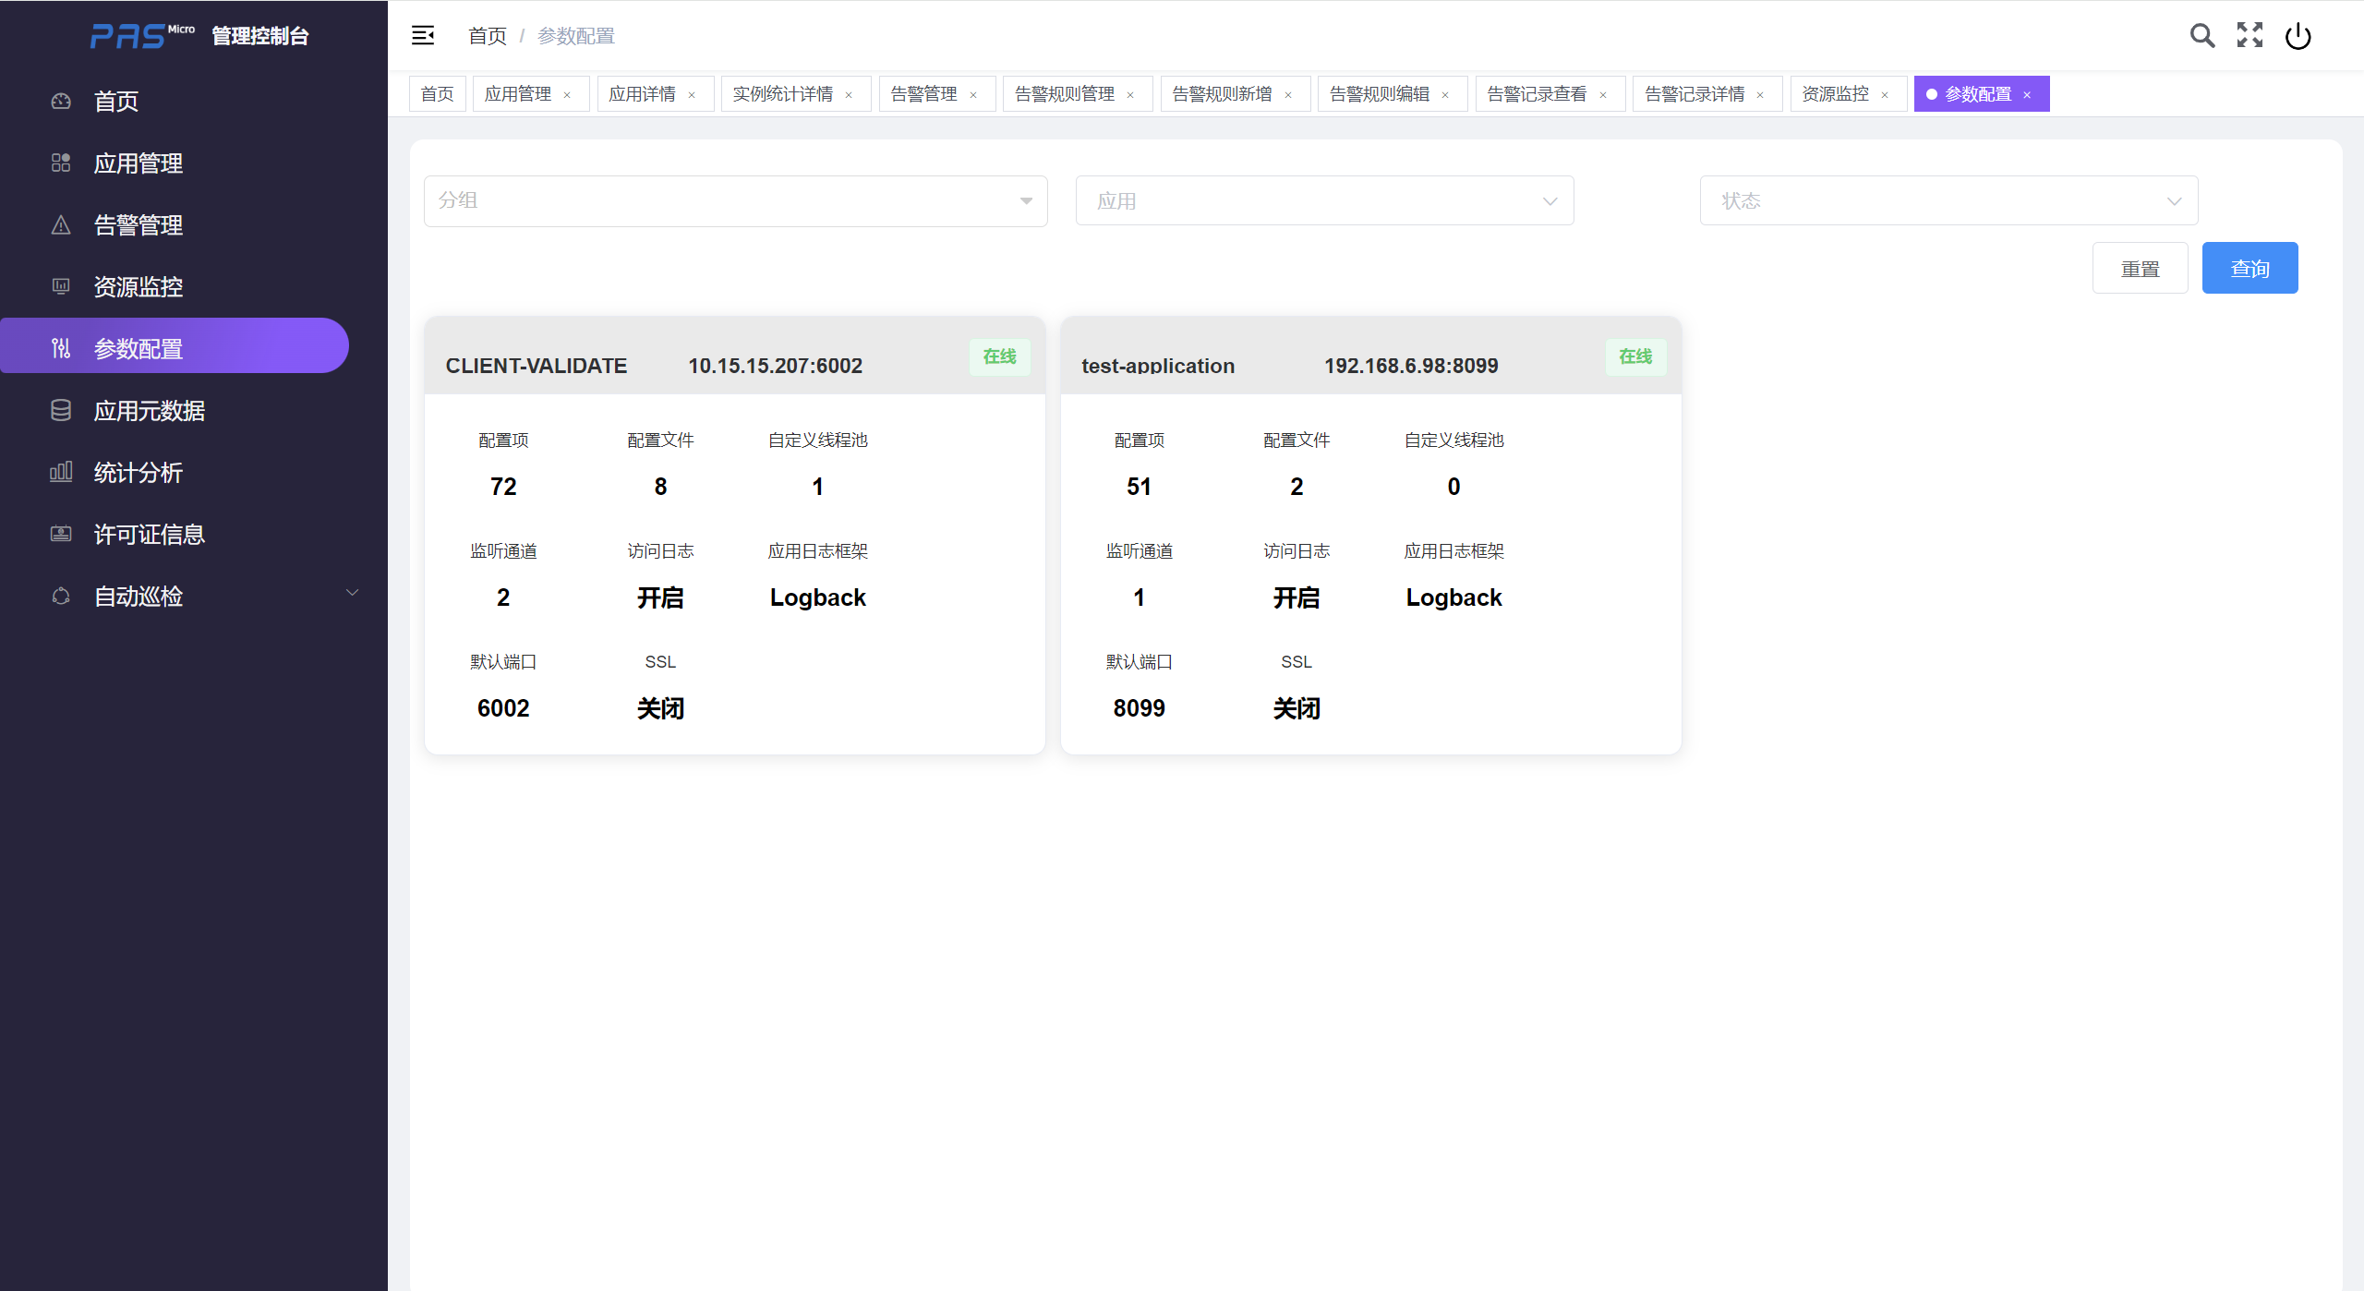The width and height of the screenshot is (2364, 1291).
Task: Click the search magnifier icon
Action: 2201,36
